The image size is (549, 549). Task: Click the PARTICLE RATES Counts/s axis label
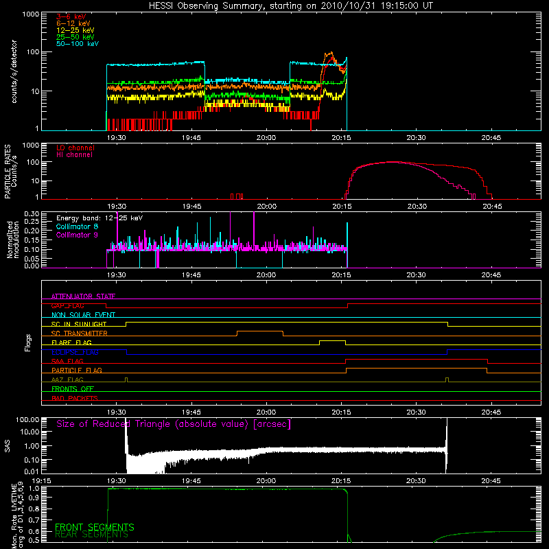pyautogui.click(x=10, y=172)
